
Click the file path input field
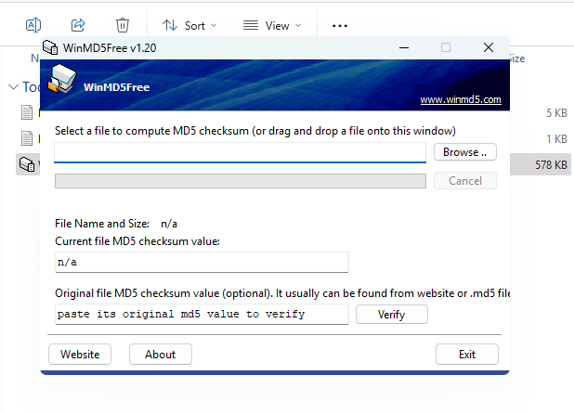coord(241,152)
